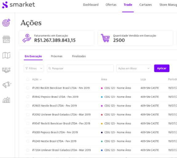177x158 pixels.
Task: Sort by the Ação column chevron
Action: pos(41,79)
